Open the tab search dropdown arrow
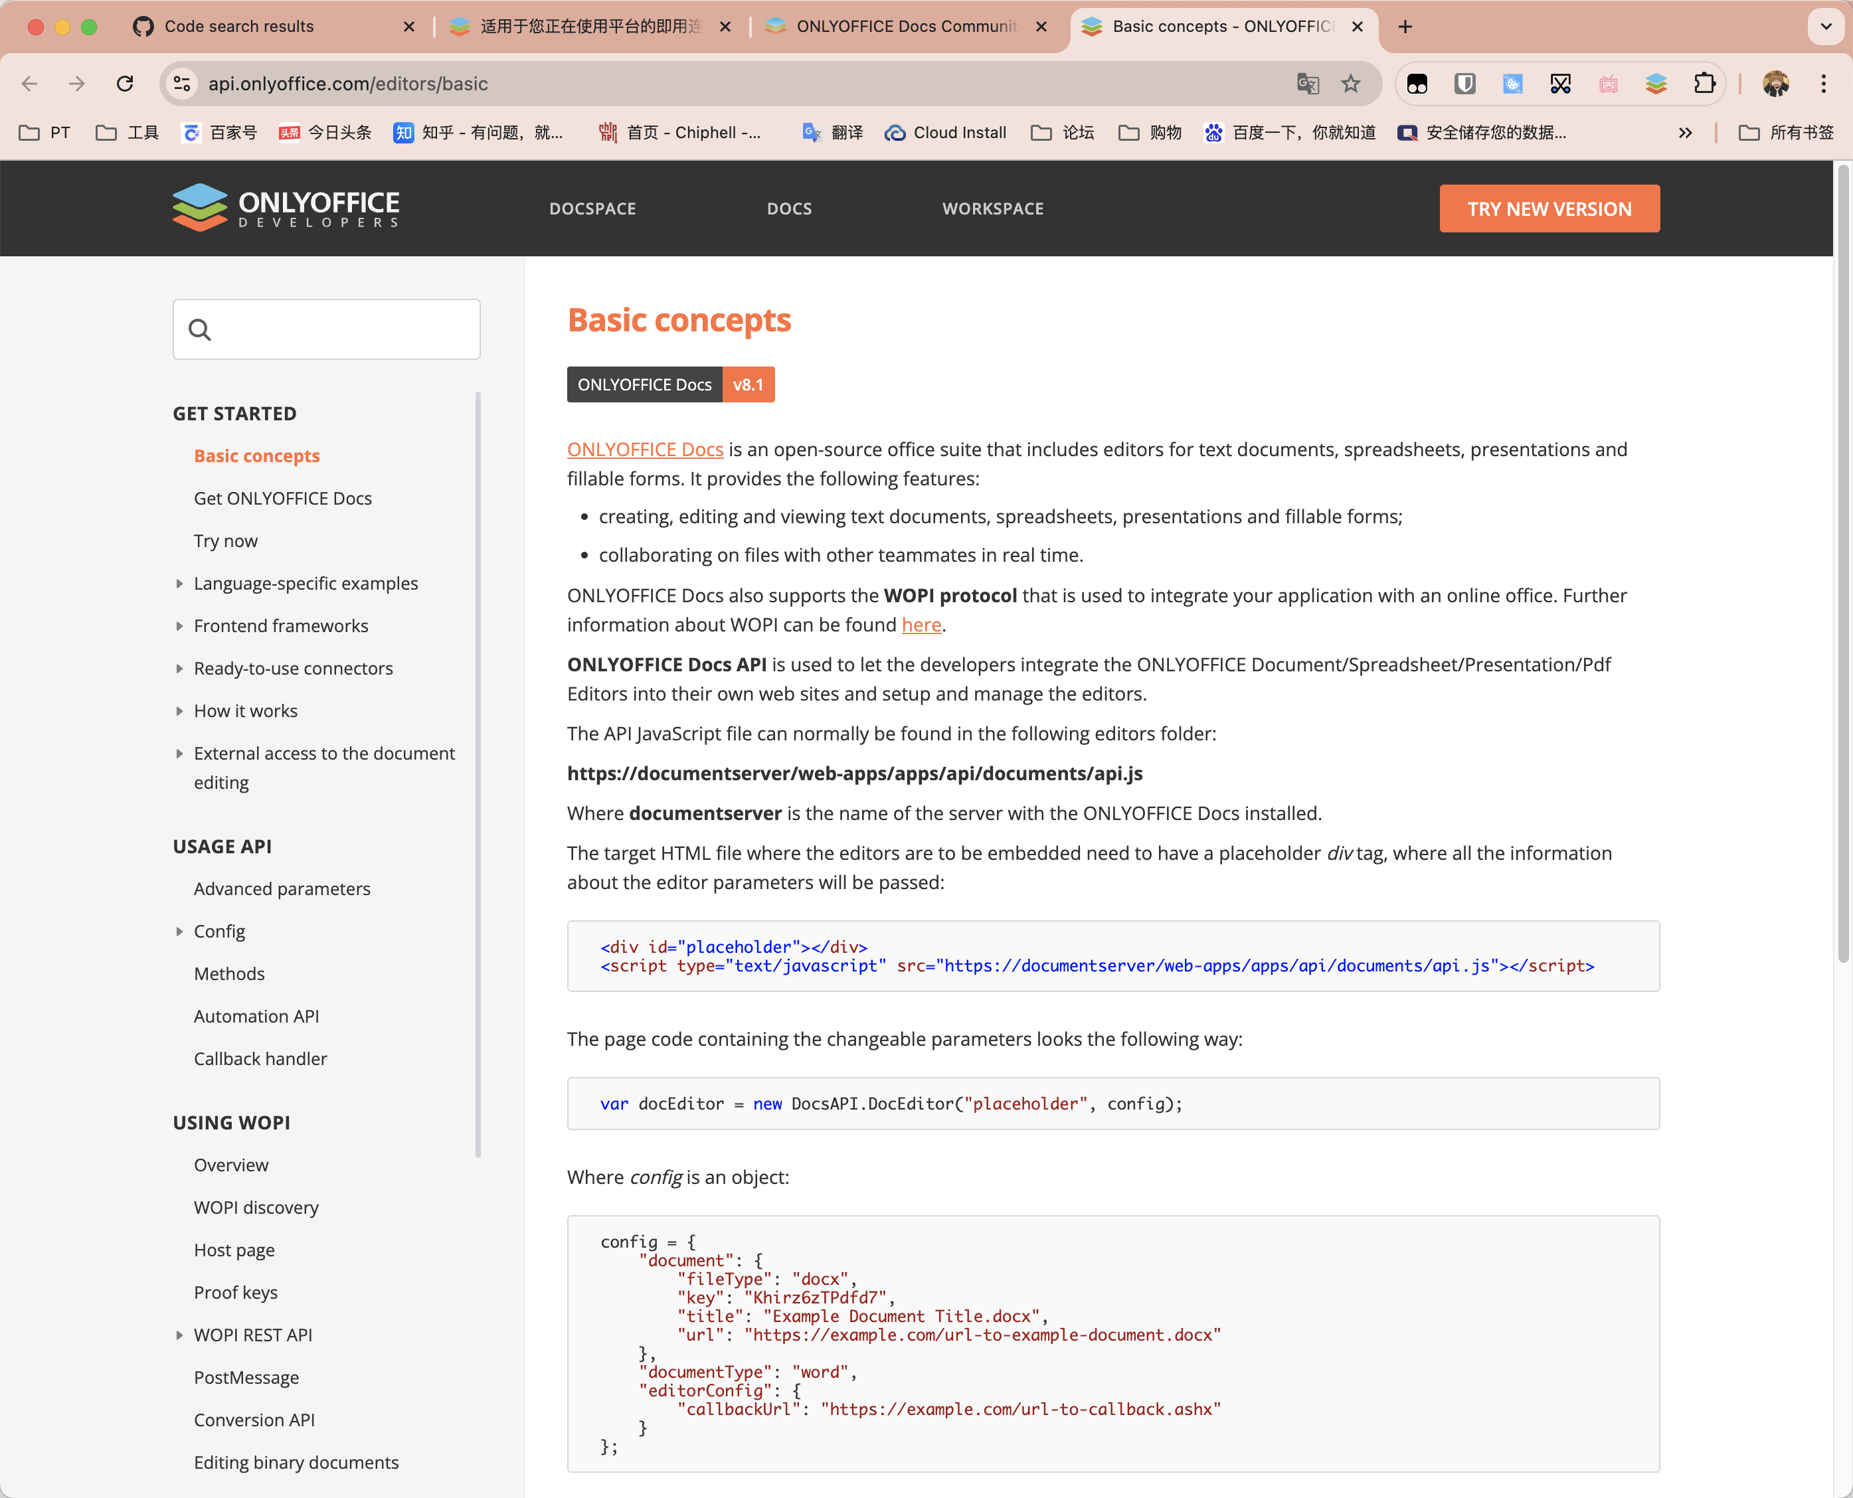1853x1498 pixels. (x=1825, y=27)
